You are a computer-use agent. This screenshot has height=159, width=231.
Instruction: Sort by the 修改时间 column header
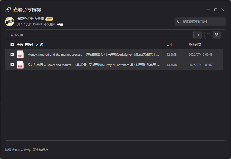pyautogui.click(x=195, y=45)
